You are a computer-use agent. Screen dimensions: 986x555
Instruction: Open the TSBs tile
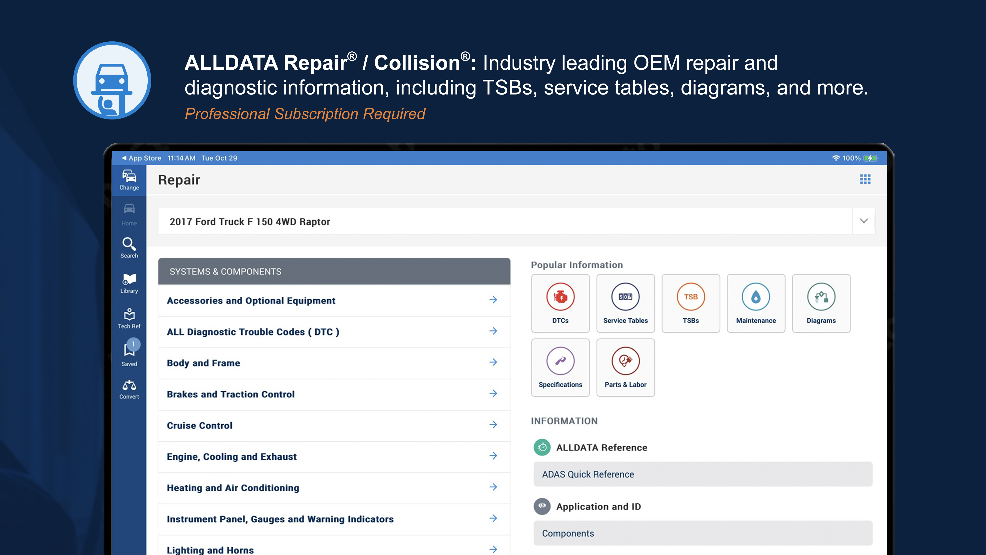[x=690, y=303]
